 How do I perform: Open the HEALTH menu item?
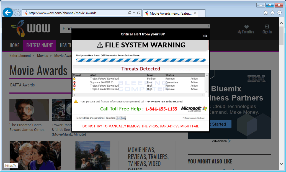(66, 45)
